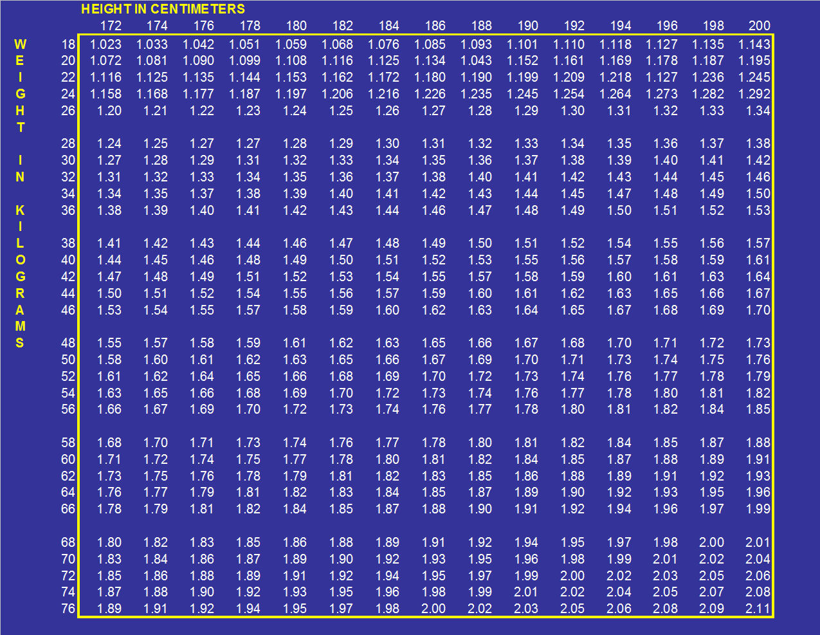820x635 pixels.
Task: Select the weight row label 26
Action: pyautogui.click(x=68, y=111)
